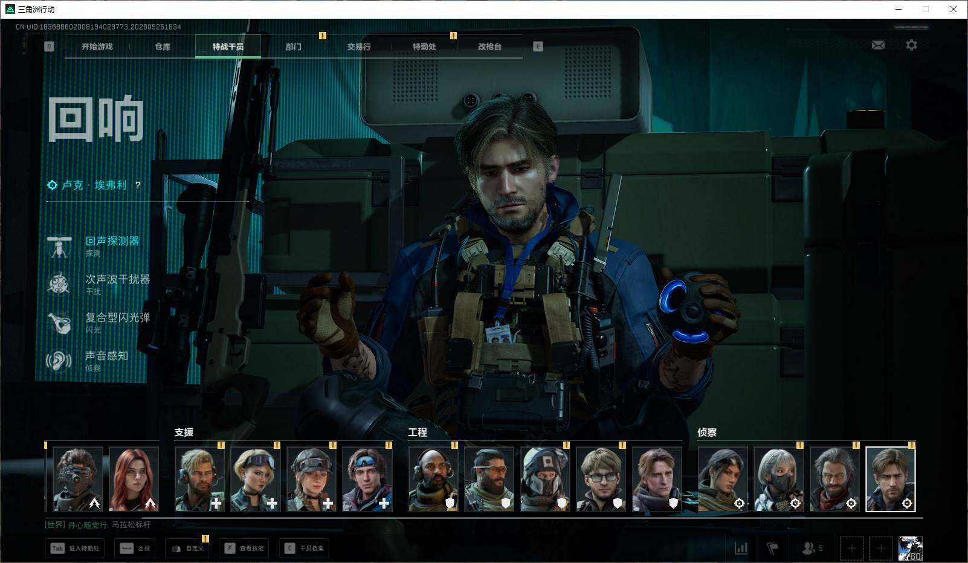Click the E next-tab key icon
This screenshot has width=968, height=563.
538,47
